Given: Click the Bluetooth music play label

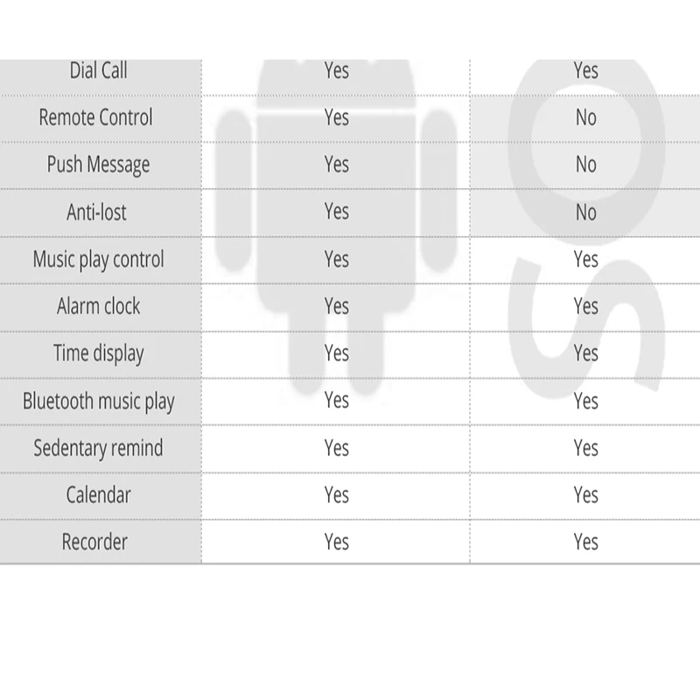Looking at the screenshot, I should click(x=98, y=402).
